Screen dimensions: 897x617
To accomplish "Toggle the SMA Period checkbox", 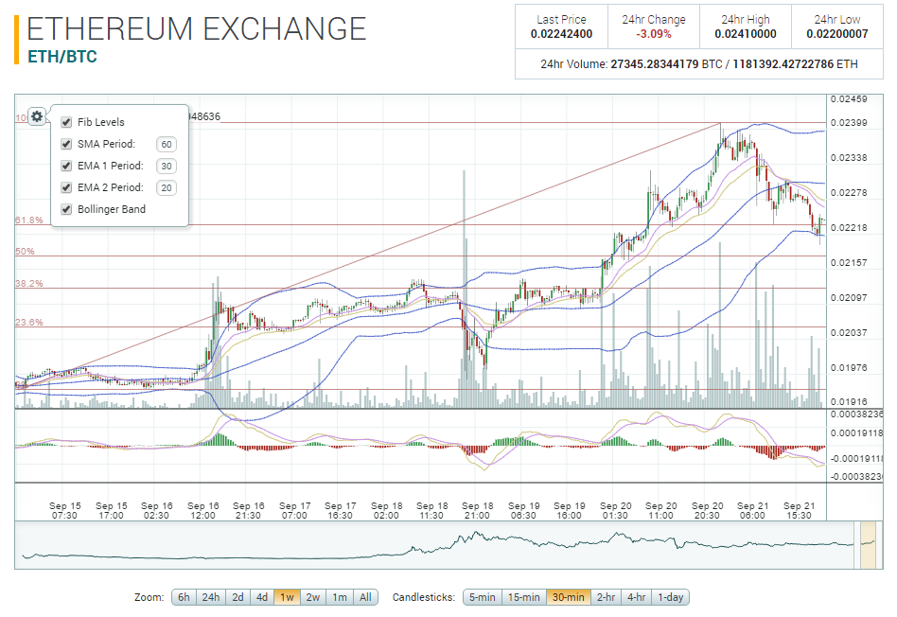I will pos(66,144).
